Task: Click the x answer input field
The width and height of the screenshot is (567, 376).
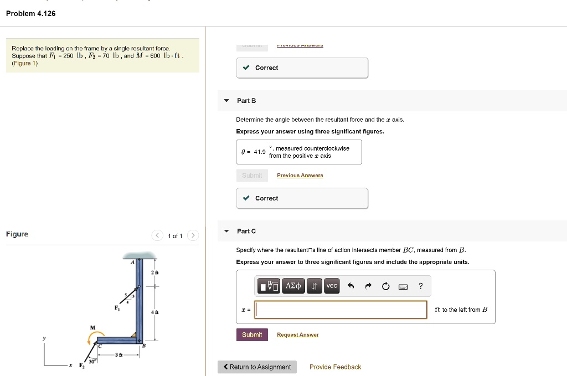Action: (x=340, y=310)
